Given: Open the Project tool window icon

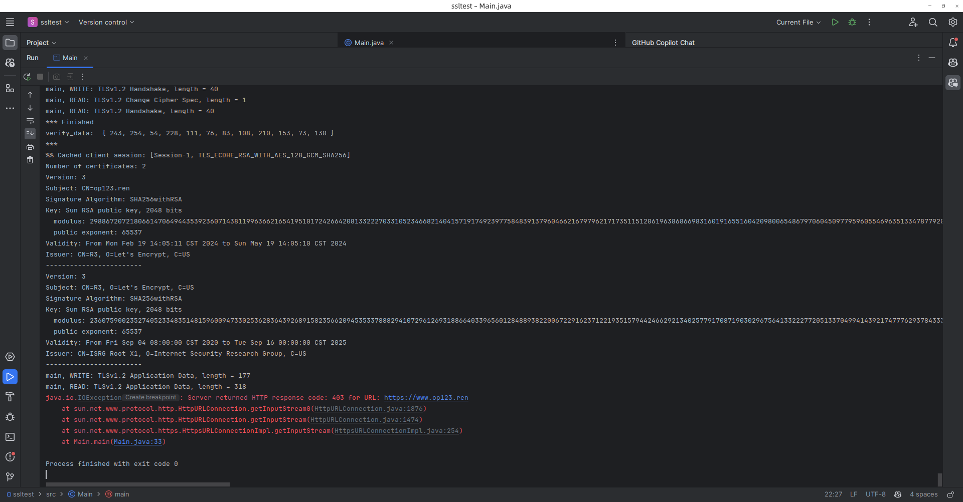Looking at the screenshot, I should (x=10, y=43).
